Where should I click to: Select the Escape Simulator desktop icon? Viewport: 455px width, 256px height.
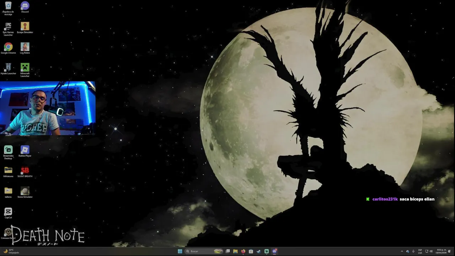[x=25, y=28]
